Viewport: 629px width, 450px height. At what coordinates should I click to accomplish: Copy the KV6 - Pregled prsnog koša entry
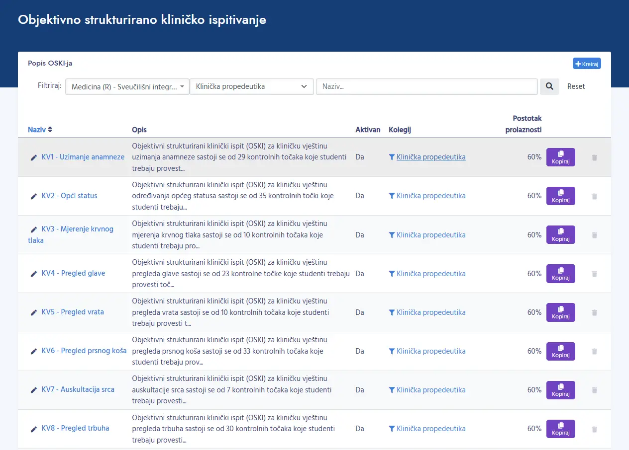tap(560, 351)
